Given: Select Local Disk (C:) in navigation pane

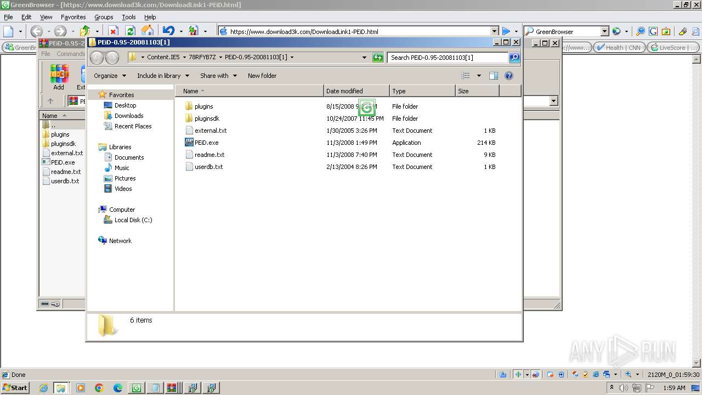Looking at the screenshot, I should coord(133,220).
